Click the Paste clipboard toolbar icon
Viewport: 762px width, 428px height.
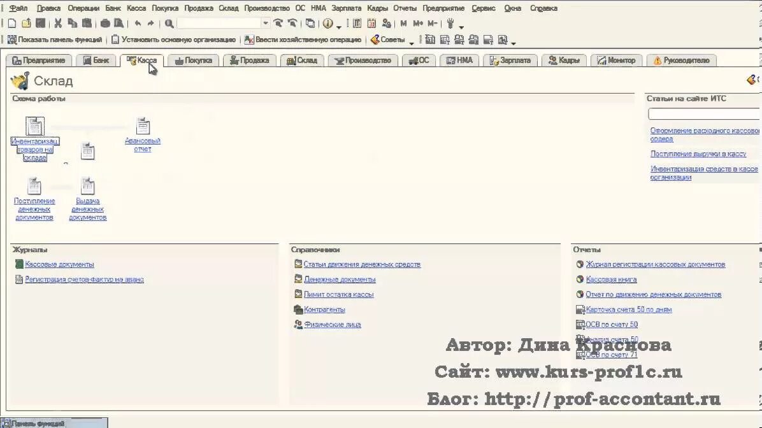87,24
